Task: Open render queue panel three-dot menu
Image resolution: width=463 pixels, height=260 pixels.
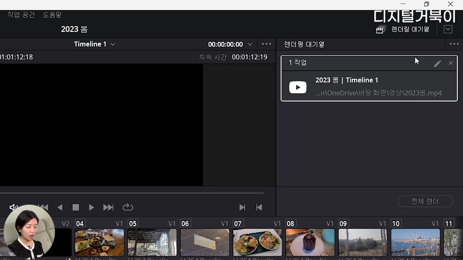Action: point(454,44)
